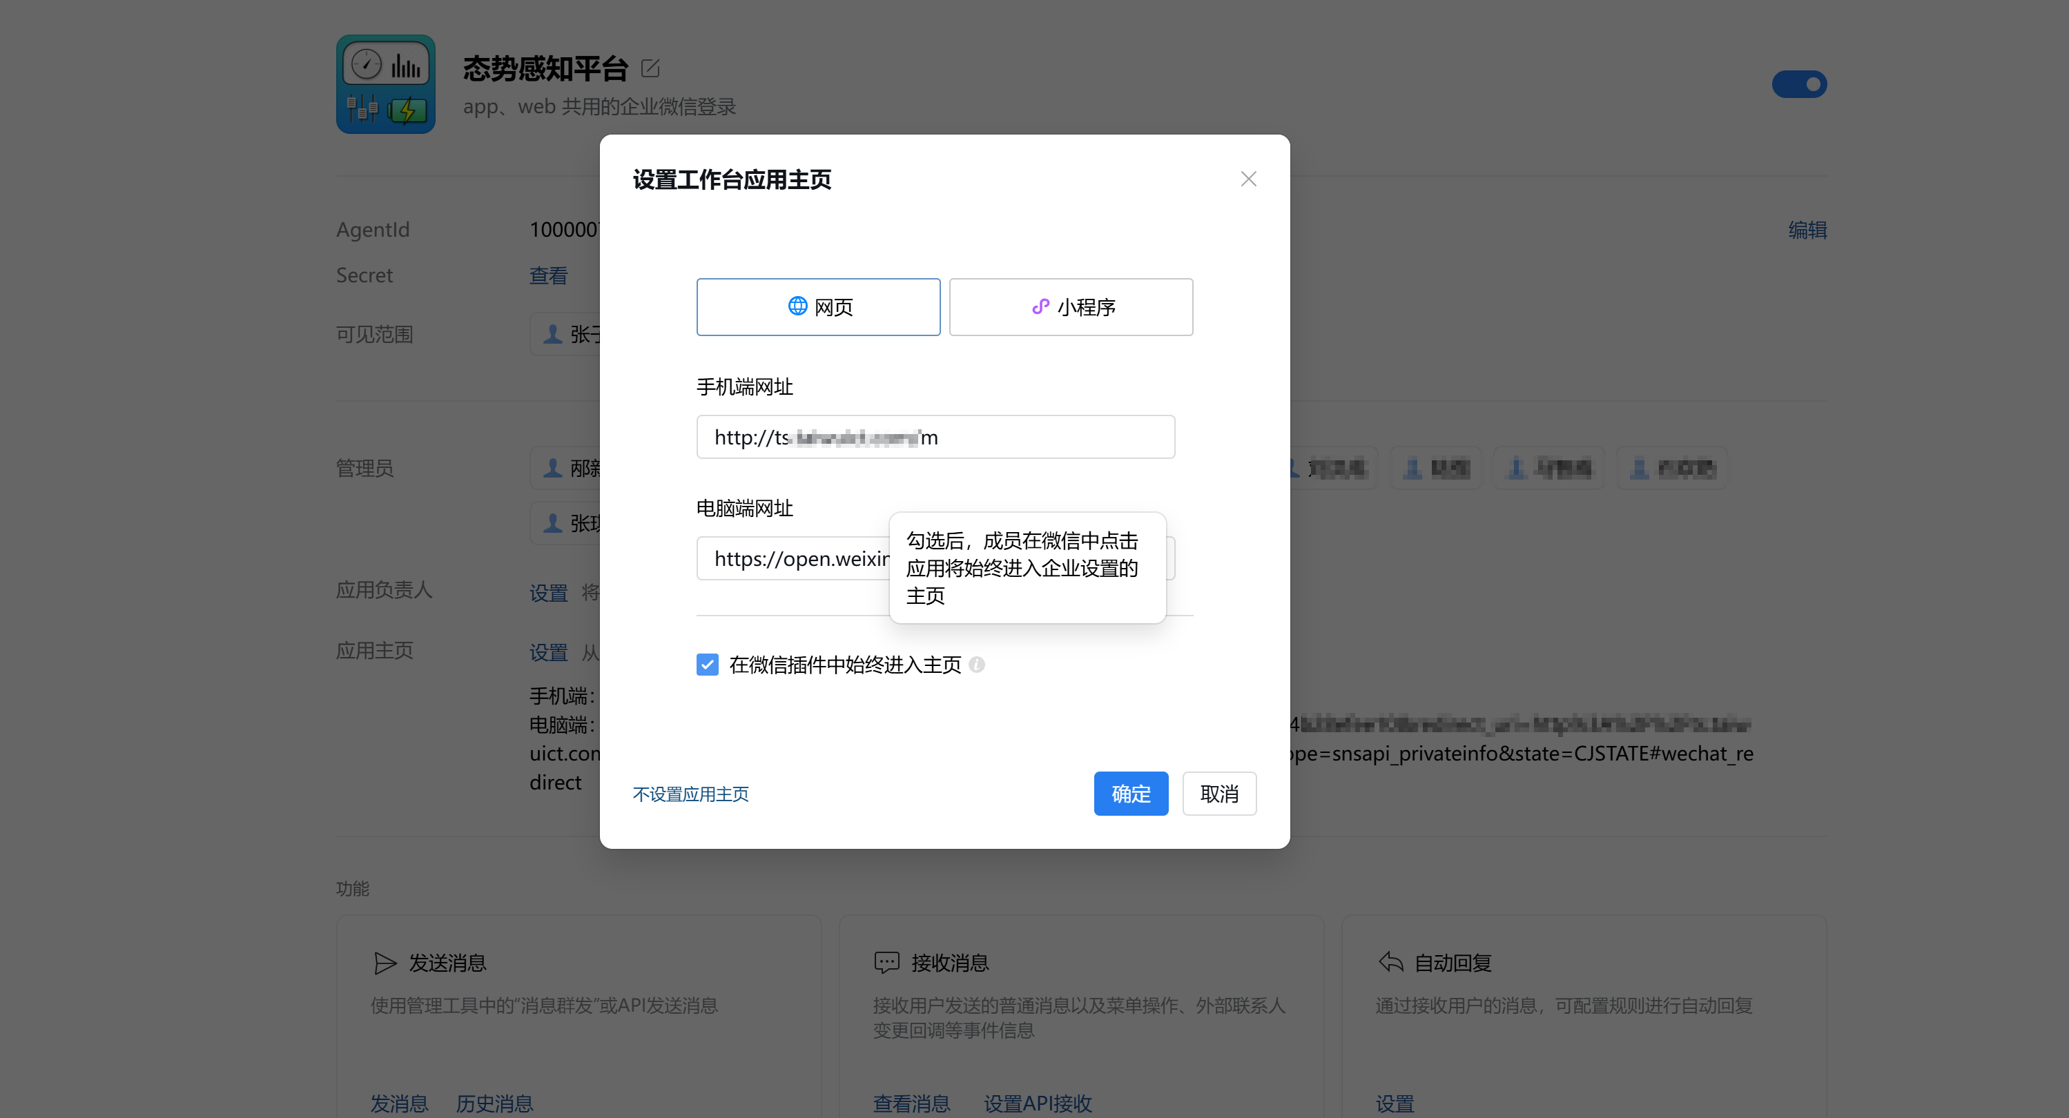This screenshot has width=2069, height=1118.
Task: Click the 取消 cancel button
Action: pos(1219,794)
